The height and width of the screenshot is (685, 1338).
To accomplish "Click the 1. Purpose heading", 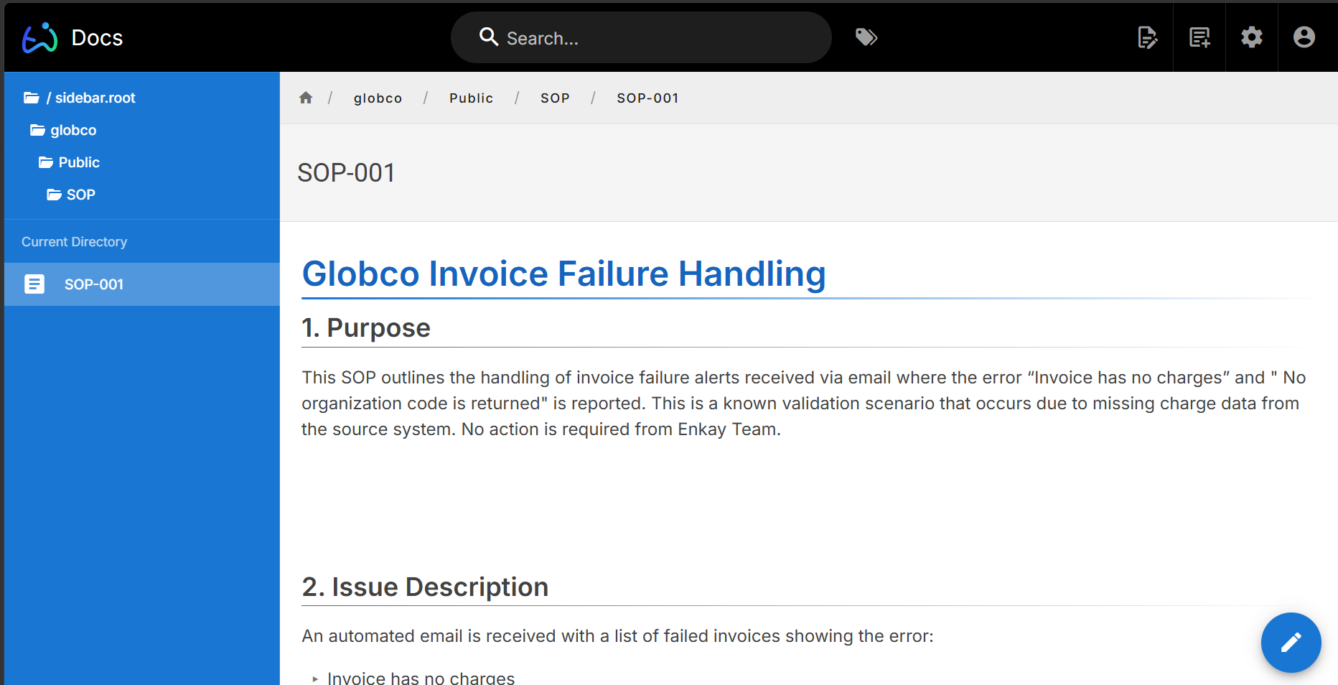I will 365,327.
